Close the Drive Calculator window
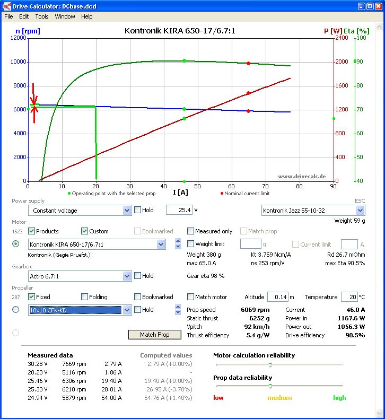385x419 pixels. pyautogui.click(x=379, y=6)
